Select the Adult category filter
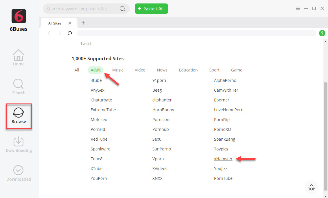Image resolution: width=328 pixels, height=198 pixels. pyautogui.click(x=96, y=70)
